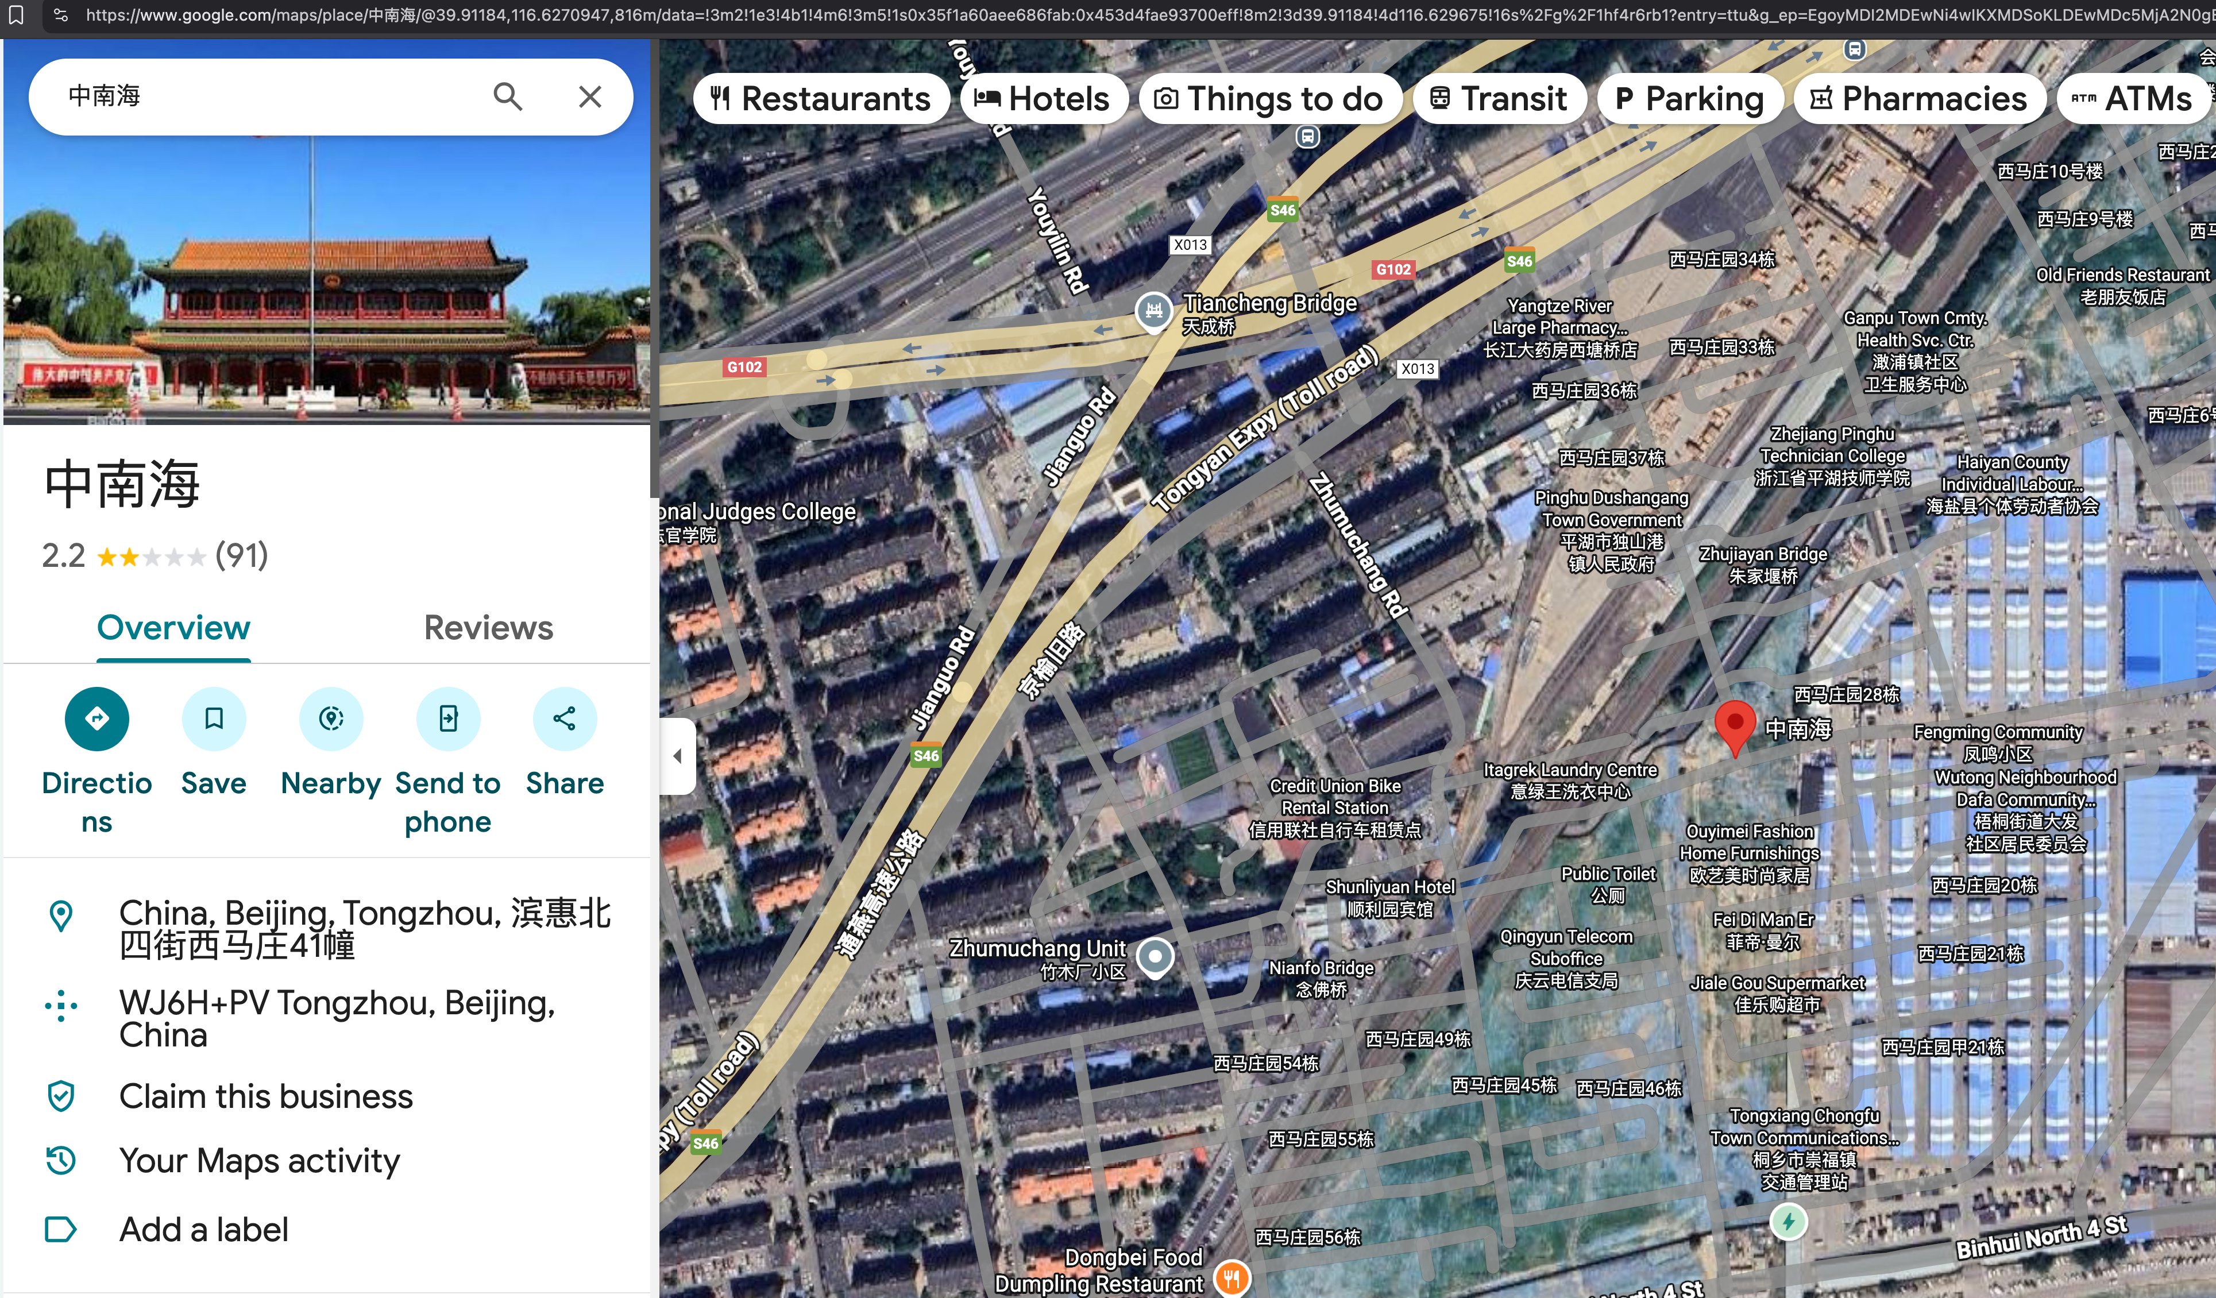This screenshot has width=2216, height=1298.
Task: Click the 中南海 search input field
Action: pos(264,96)
